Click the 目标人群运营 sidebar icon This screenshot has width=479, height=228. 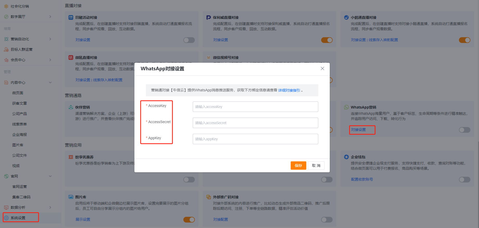pos(6,49)
